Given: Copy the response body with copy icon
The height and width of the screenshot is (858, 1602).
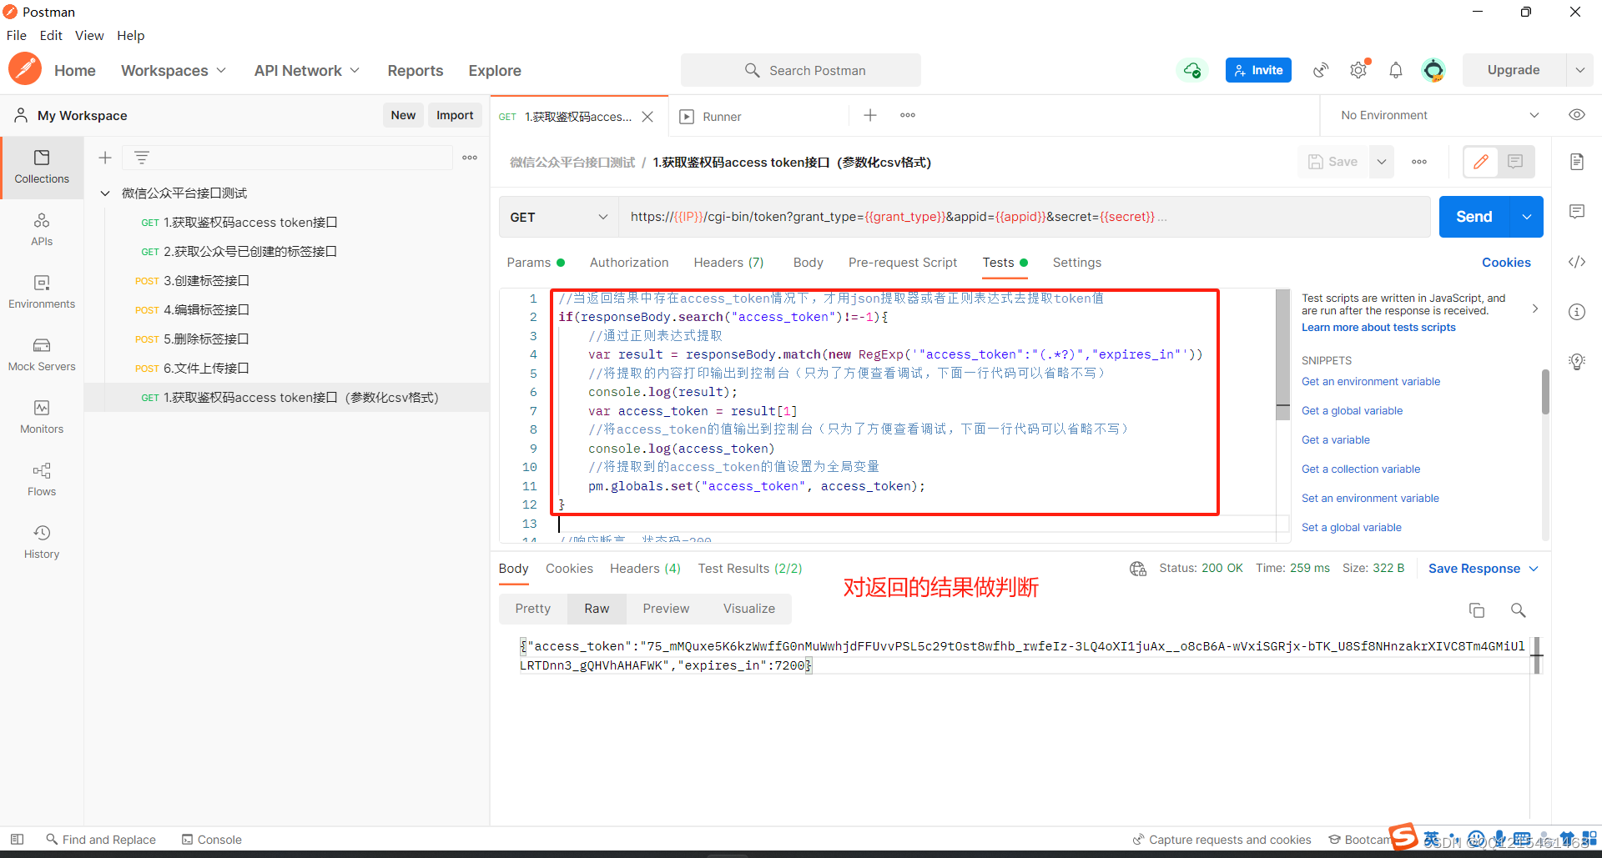Looking at the screenshot, I should 1477,610.
